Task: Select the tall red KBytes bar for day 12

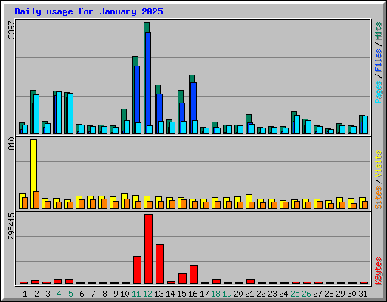Action: (148, 249)
